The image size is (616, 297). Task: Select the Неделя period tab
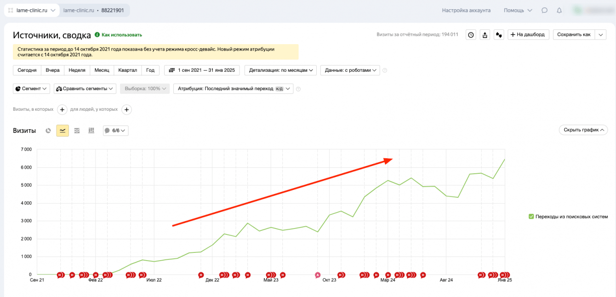(77, 70)
